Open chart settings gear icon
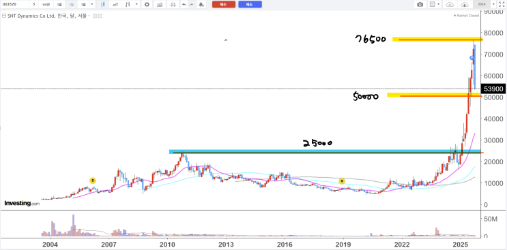The width and height of the screenshot is (507, 250). point(147,5)
